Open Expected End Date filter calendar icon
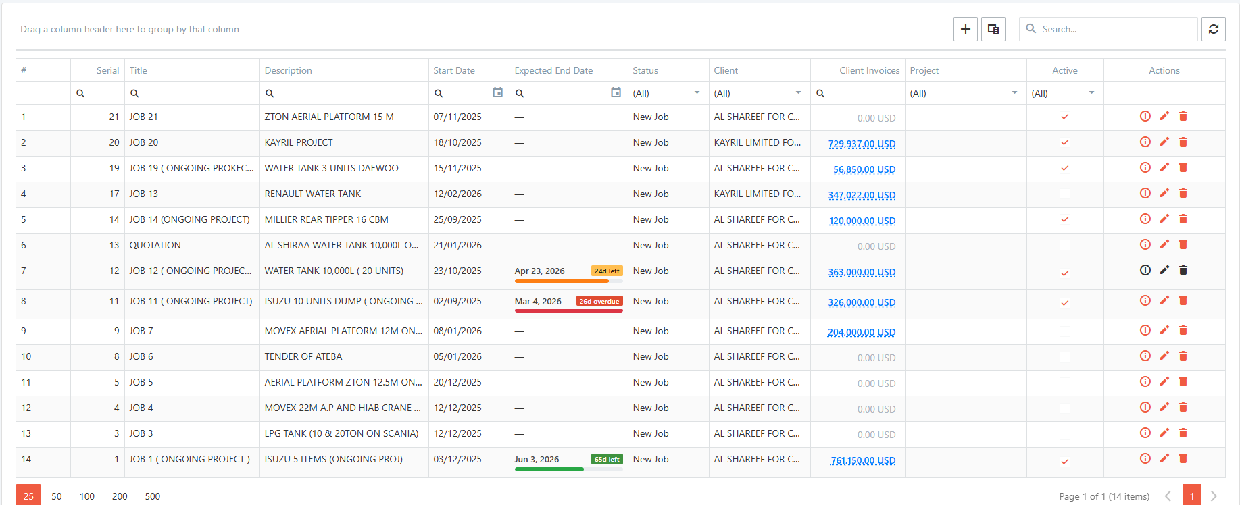1240x505 pixels. (616, 92)
